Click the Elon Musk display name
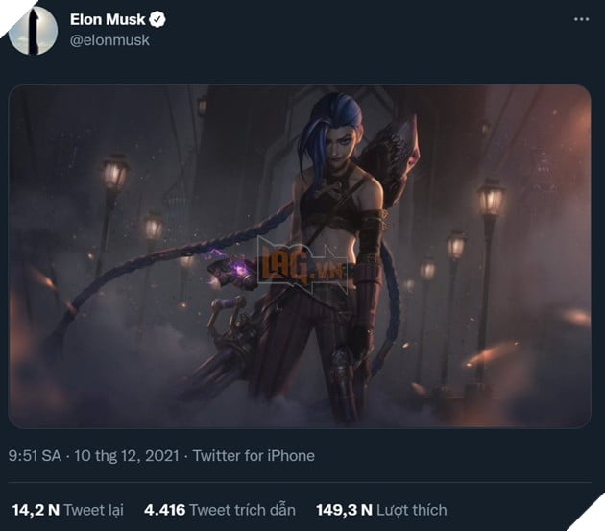Viewport: 605px width, 531px height. click(108, 19)
